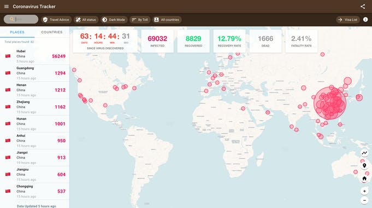Open Travel Advice chip

56,20
